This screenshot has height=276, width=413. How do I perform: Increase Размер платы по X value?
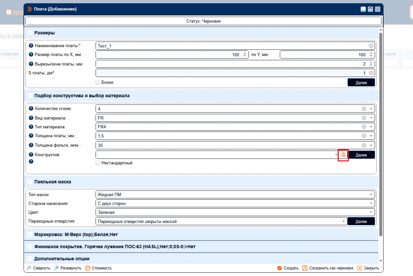click(245, 53)
